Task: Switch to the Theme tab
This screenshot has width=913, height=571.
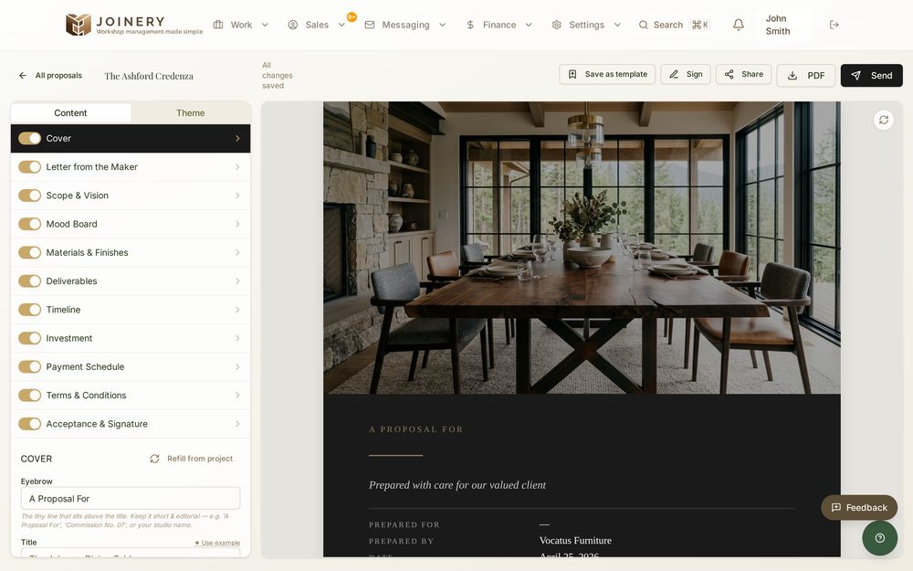Action: pyautogui.click(x=191, y=113)
